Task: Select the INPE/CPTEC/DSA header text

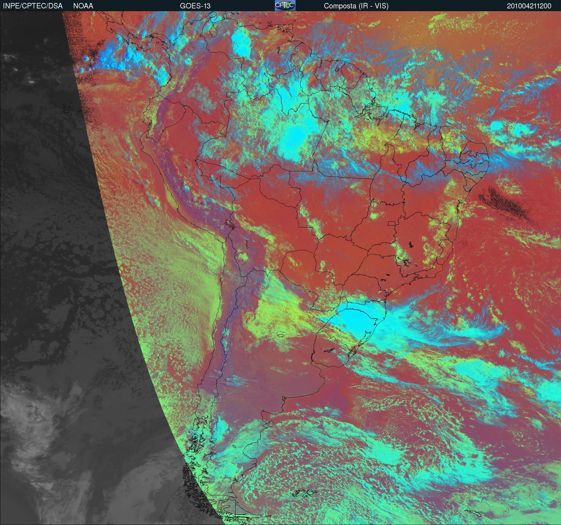Action: (x=33, y=6)
